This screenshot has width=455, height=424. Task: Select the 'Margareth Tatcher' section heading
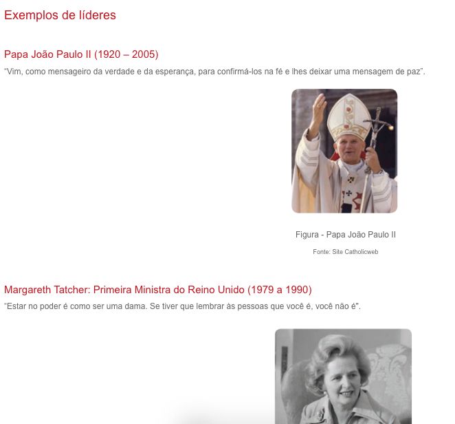(x=158, y=290)
